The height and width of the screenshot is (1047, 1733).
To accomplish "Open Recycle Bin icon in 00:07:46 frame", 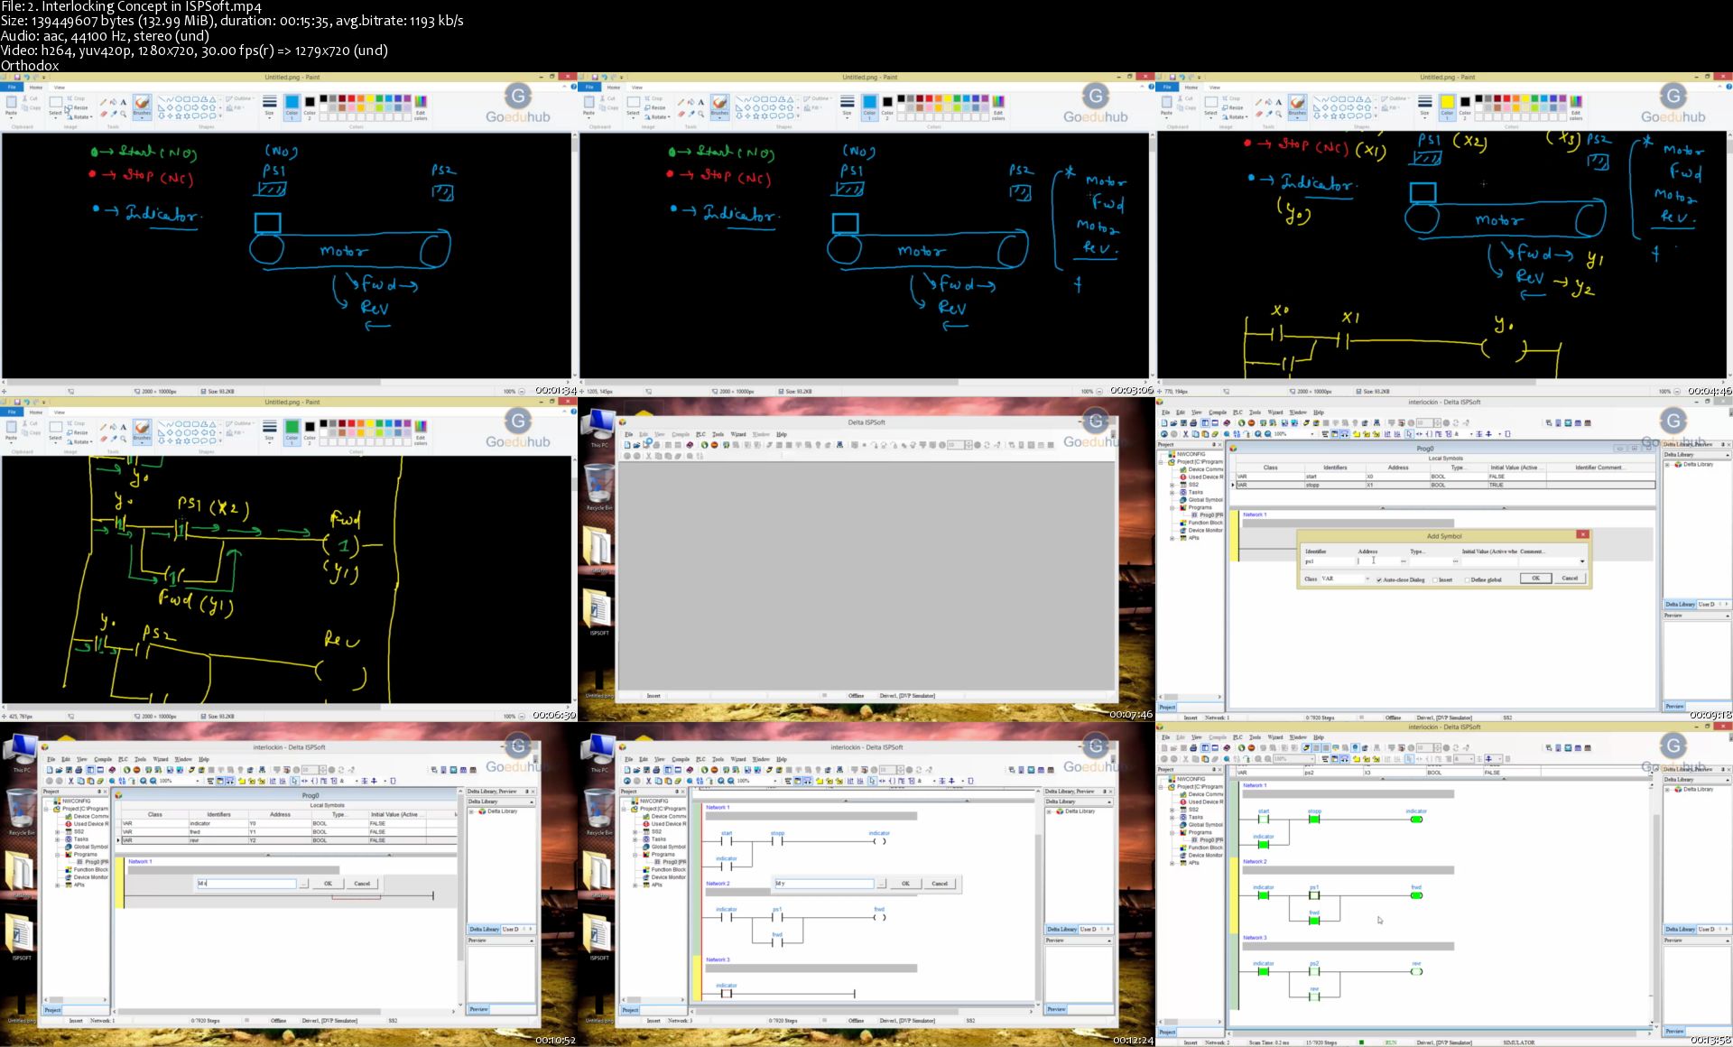I will (598, 487).
